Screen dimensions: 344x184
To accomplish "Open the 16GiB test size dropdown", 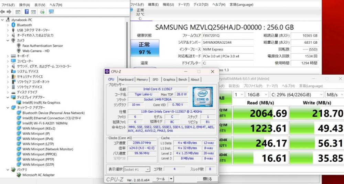I will click(257, 95).
